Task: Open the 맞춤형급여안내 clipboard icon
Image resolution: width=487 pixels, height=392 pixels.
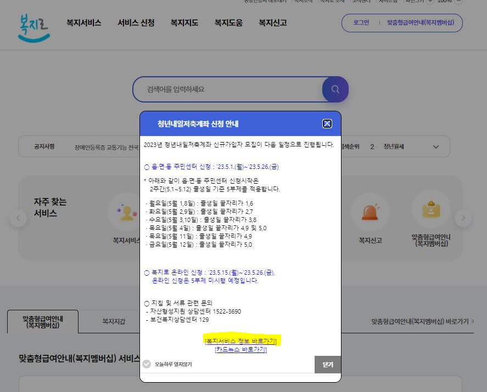Action: tap(431, 209)
